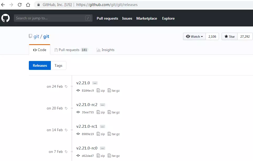Open commit d62dad7

(88, 156)
